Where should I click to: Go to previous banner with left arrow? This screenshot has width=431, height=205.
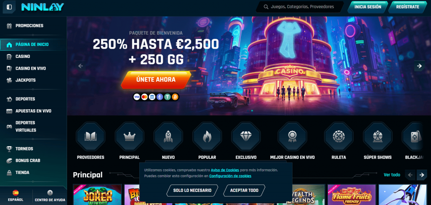pyautogui.click(x=80, y=66)
